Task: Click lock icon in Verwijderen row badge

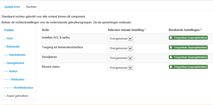Action: 171,57
